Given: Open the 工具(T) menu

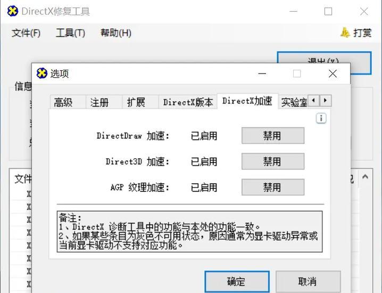Looking at the screenshot, I should [x=70, y=32].
